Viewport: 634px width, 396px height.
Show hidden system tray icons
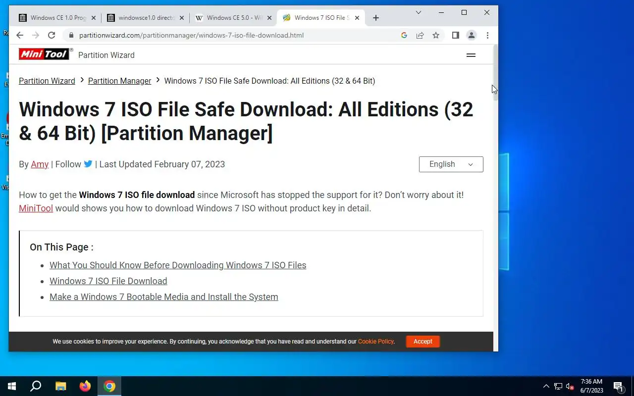point(546,386)
